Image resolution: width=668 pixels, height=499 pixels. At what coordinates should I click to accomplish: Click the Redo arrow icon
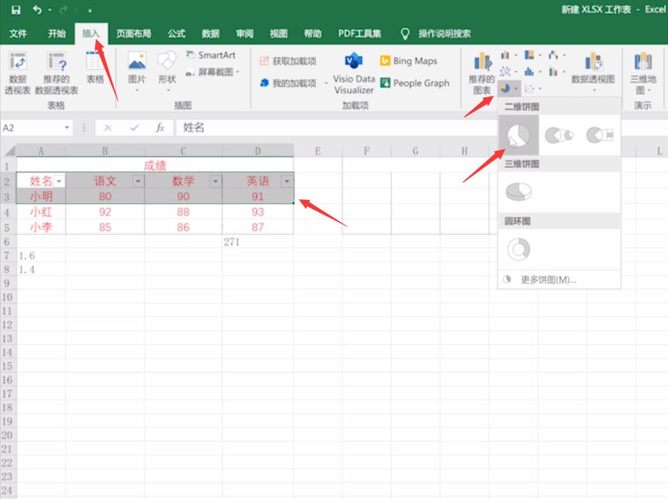click(x=63, y=10)
